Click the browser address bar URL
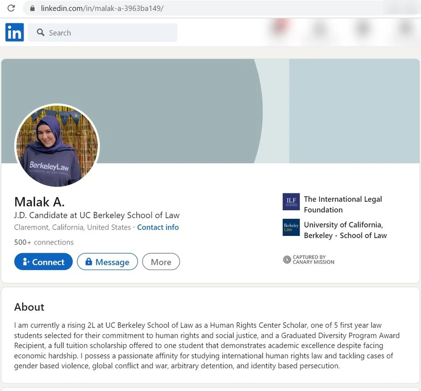The width and height of the screenshot is (421, 391). tap(102, 8)
